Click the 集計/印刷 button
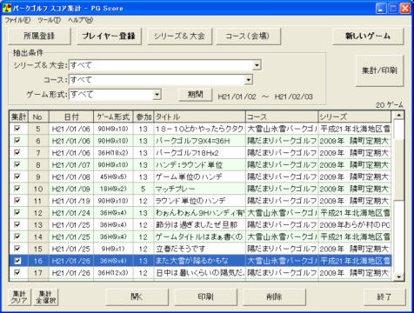414x313 pixels. (379, 70)
